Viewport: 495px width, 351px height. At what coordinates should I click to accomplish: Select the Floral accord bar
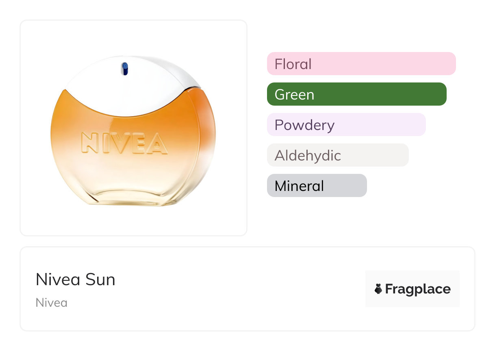361,64
